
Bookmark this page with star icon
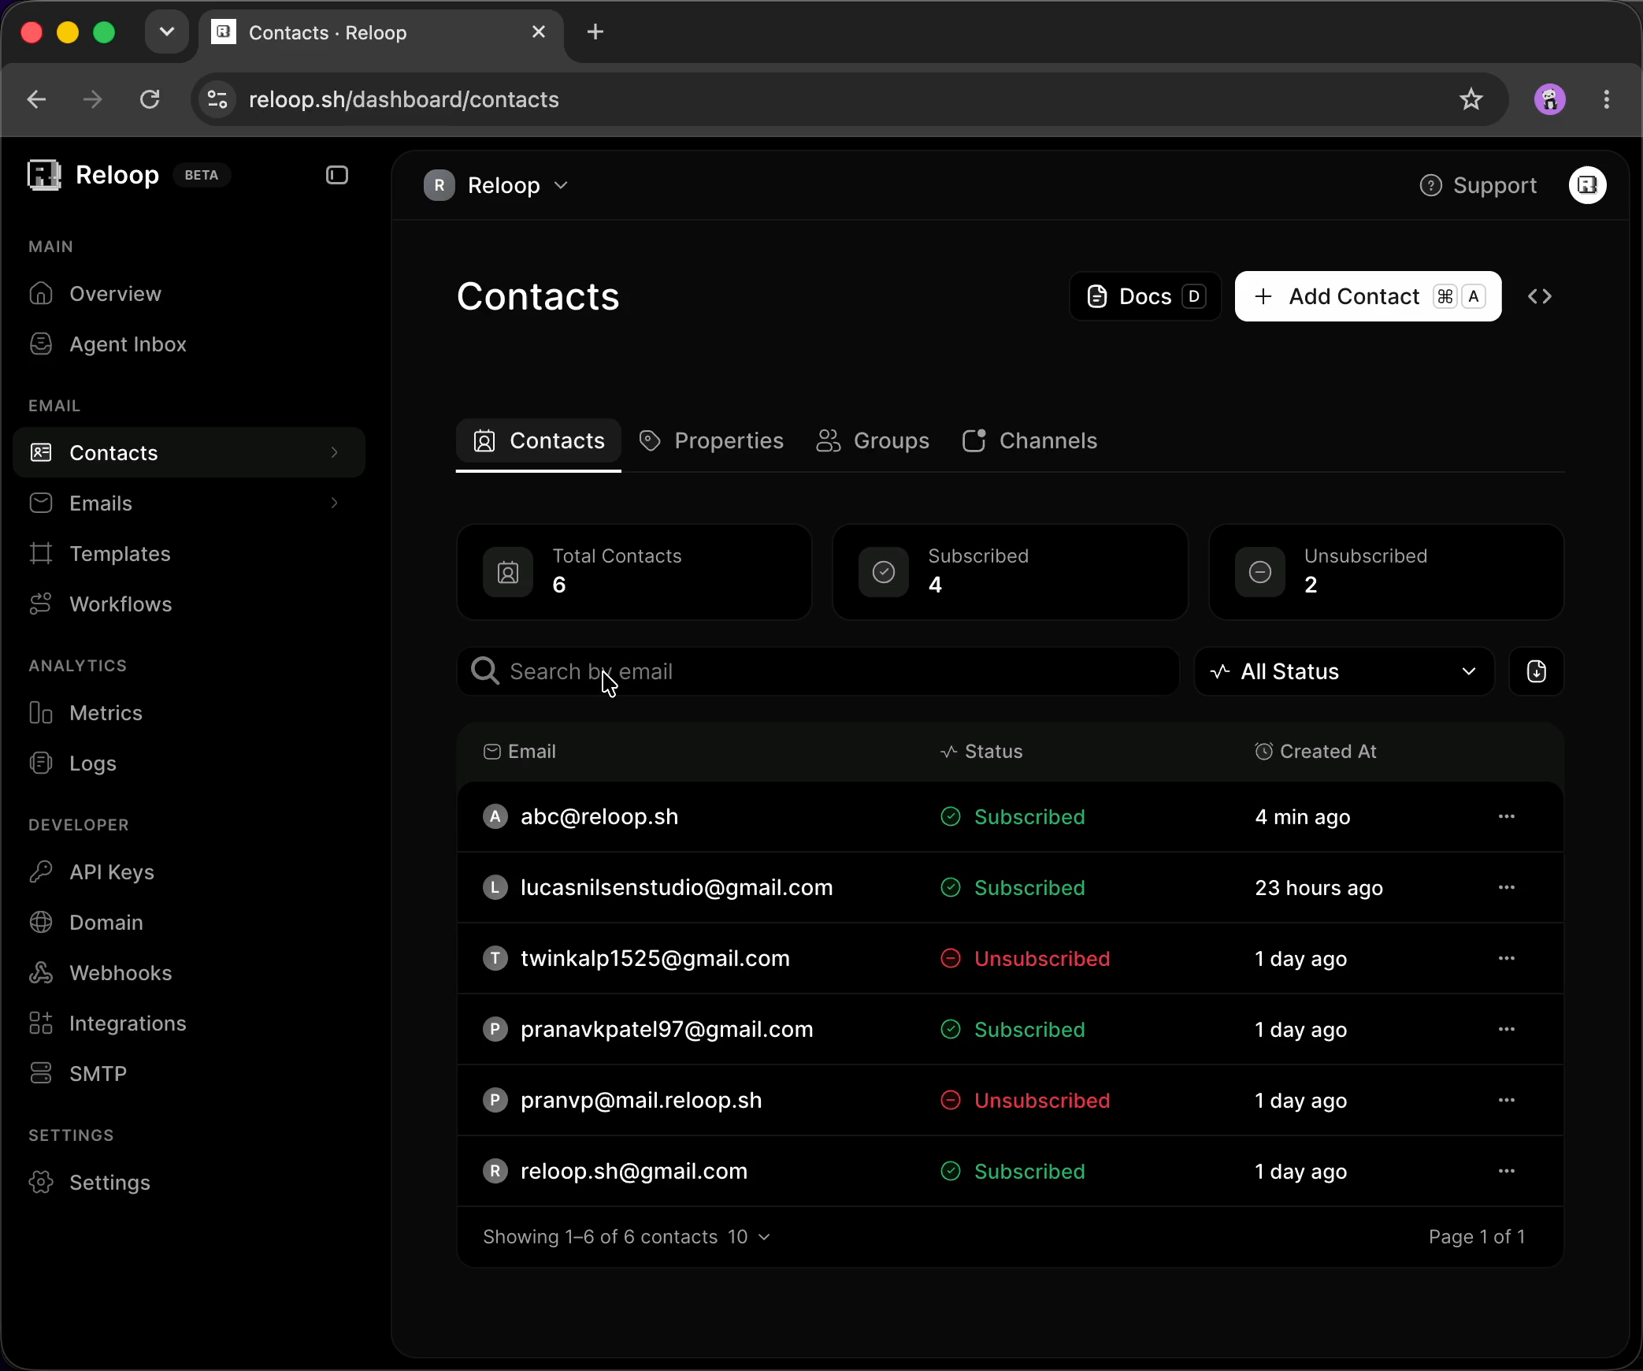(x=1471, y=99)
